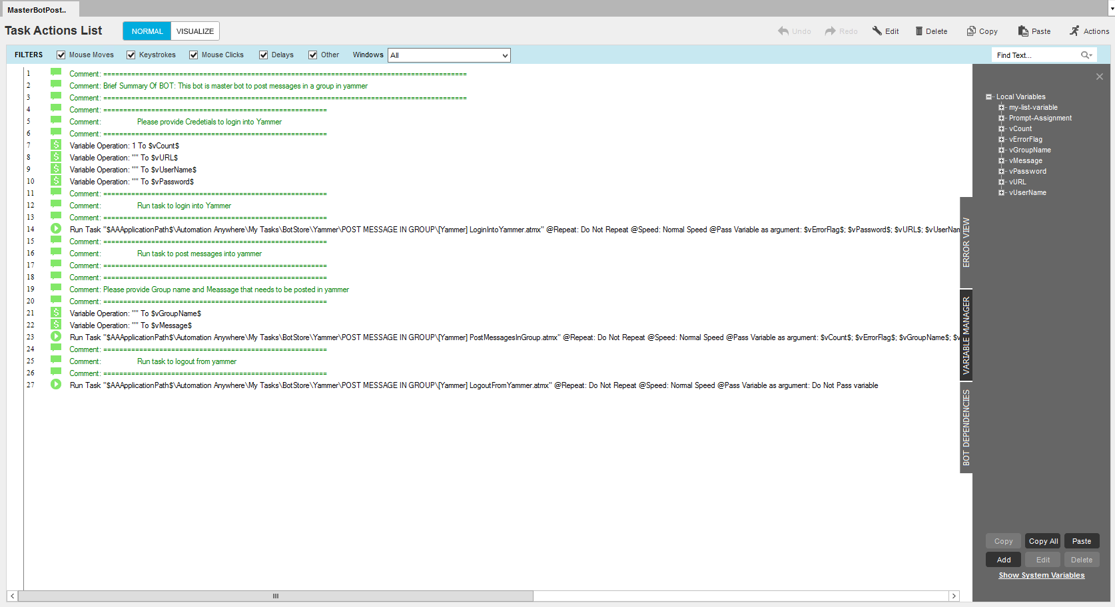Screen dimensions: 1115x607
Task: Expand the vGroupName variable node
Action: 1001,150
